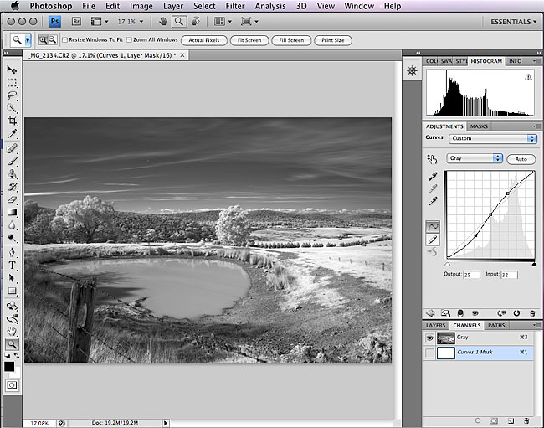This screenshot has height=428, width=544.
Task: Open the Gray channel dropdown in Curves
Action: (x=475, y=157)
